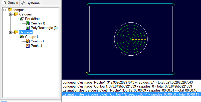This screenshot has height=102, width=201.
Task: Collapse the Calques folder node
Action: 10,14
